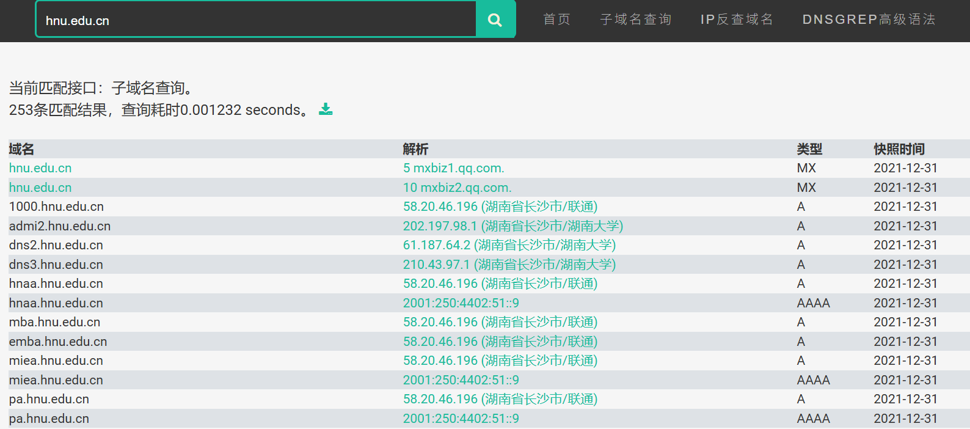Open DNSGREP高级语法 page
This screenshot has height=429, width=970.
click(x=869, y=20)
